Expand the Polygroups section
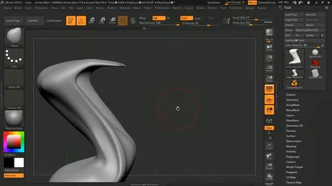332x186 pixels. pos(293,157)
